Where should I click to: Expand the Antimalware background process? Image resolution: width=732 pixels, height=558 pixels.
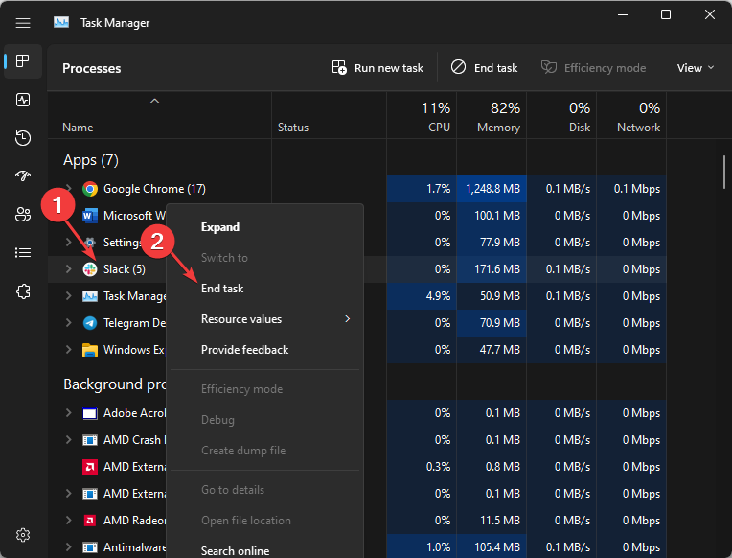(x=69, y=546)
